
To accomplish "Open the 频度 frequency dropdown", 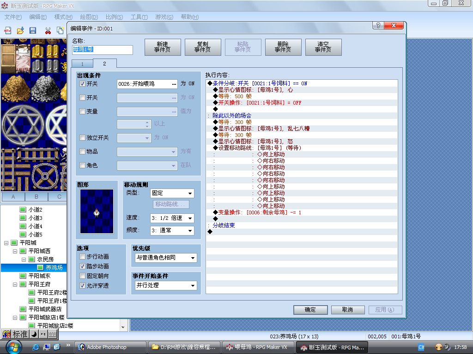I will pyautogui.click(x=172, y=230).
